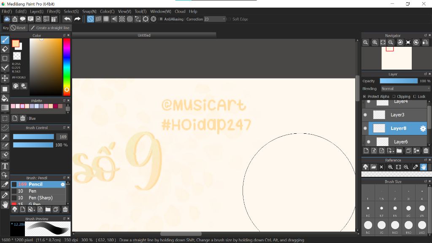Open snap settings gear

coord(154,19)
